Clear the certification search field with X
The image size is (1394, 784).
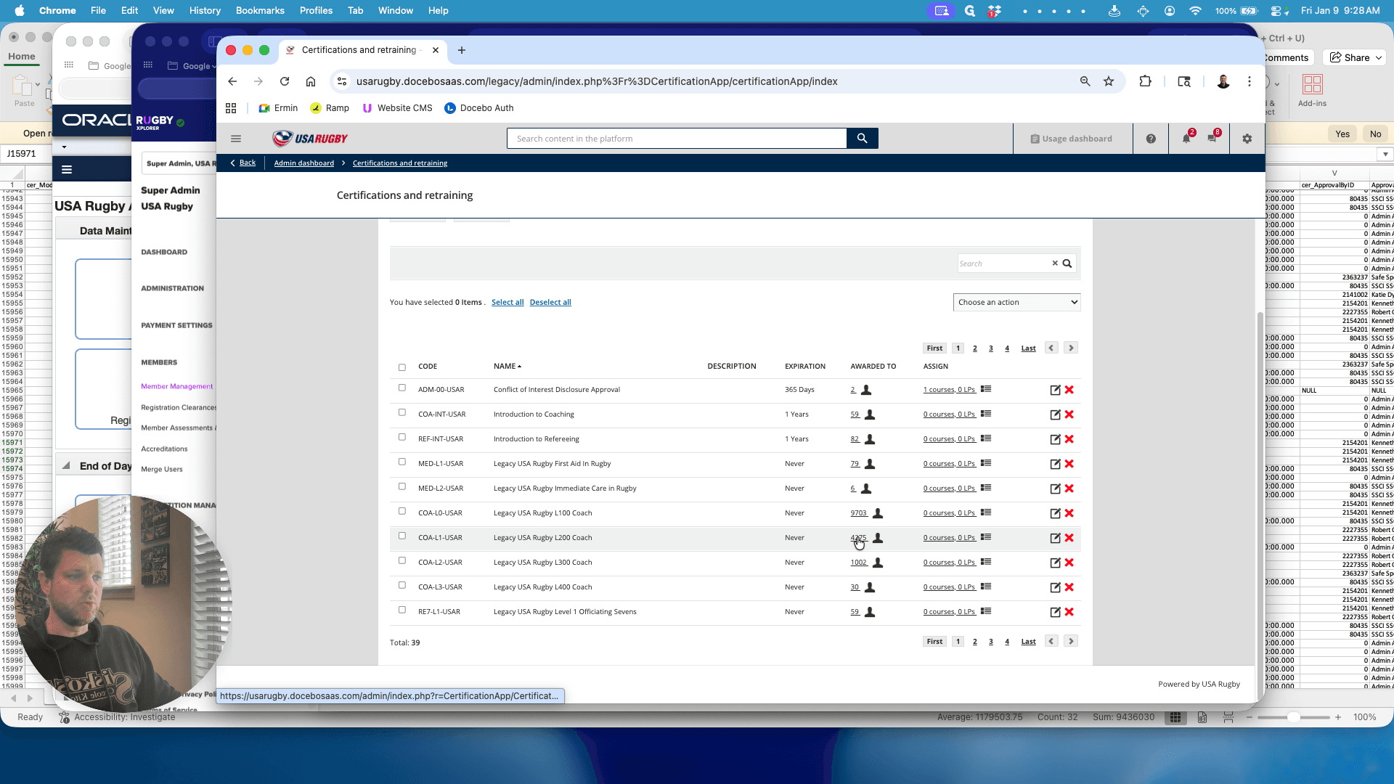coord(1055,264)
